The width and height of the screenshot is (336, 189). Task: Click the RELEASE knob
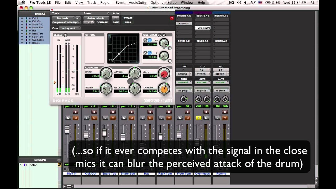click(x=135, y=89)
